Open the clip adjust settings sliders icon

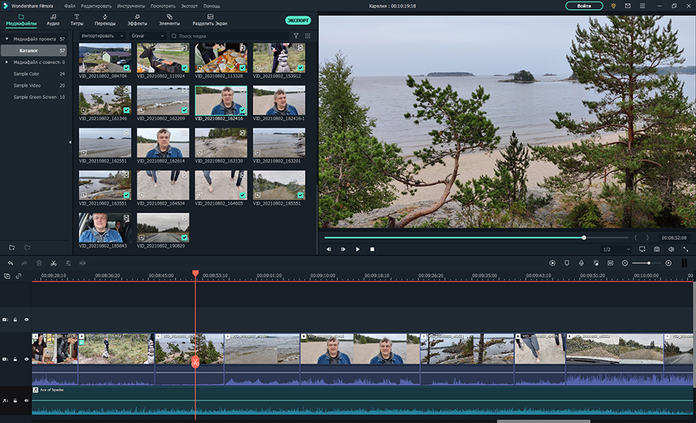[68, 263]
